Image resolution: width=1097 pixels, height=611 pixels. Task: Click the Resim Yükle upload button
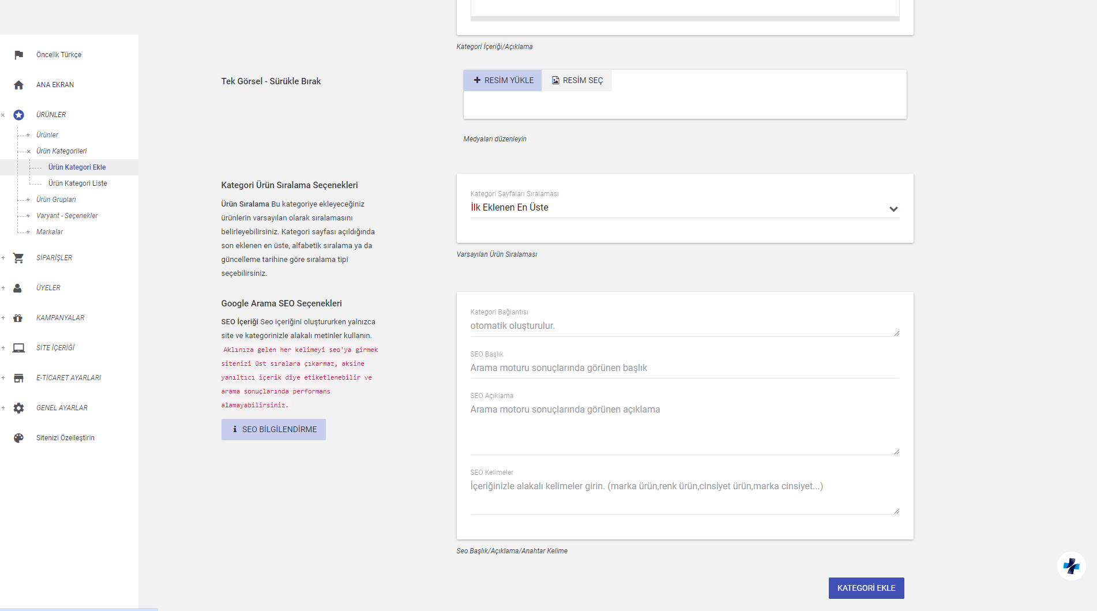(503, 80)
